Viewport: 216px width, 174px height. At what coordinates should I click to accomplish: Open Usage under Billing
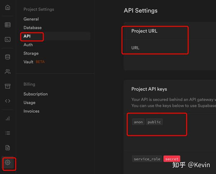click(30, 103)
